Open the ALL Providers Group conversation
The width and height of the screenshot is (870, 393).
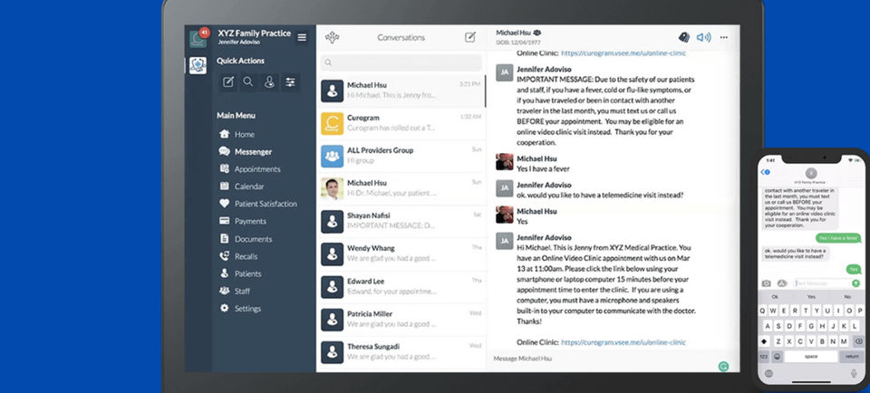tap(401, 156)
